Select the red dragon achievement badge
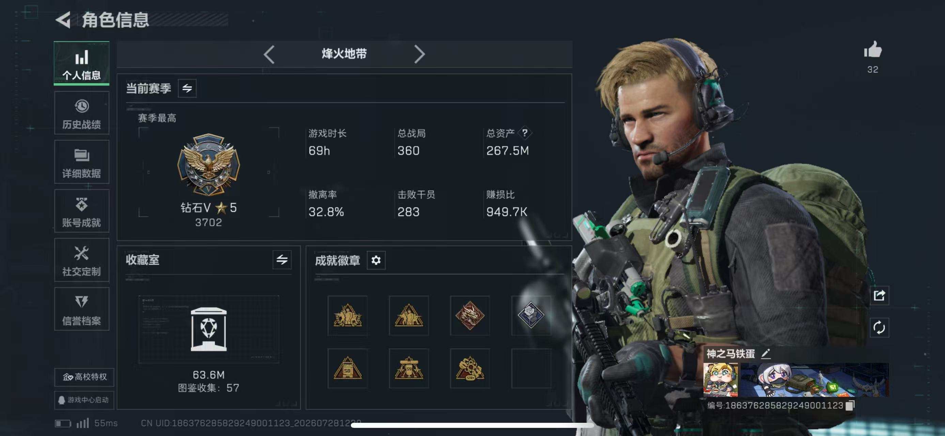The width and height of the screenshot is (945, 436). point(470,315)
